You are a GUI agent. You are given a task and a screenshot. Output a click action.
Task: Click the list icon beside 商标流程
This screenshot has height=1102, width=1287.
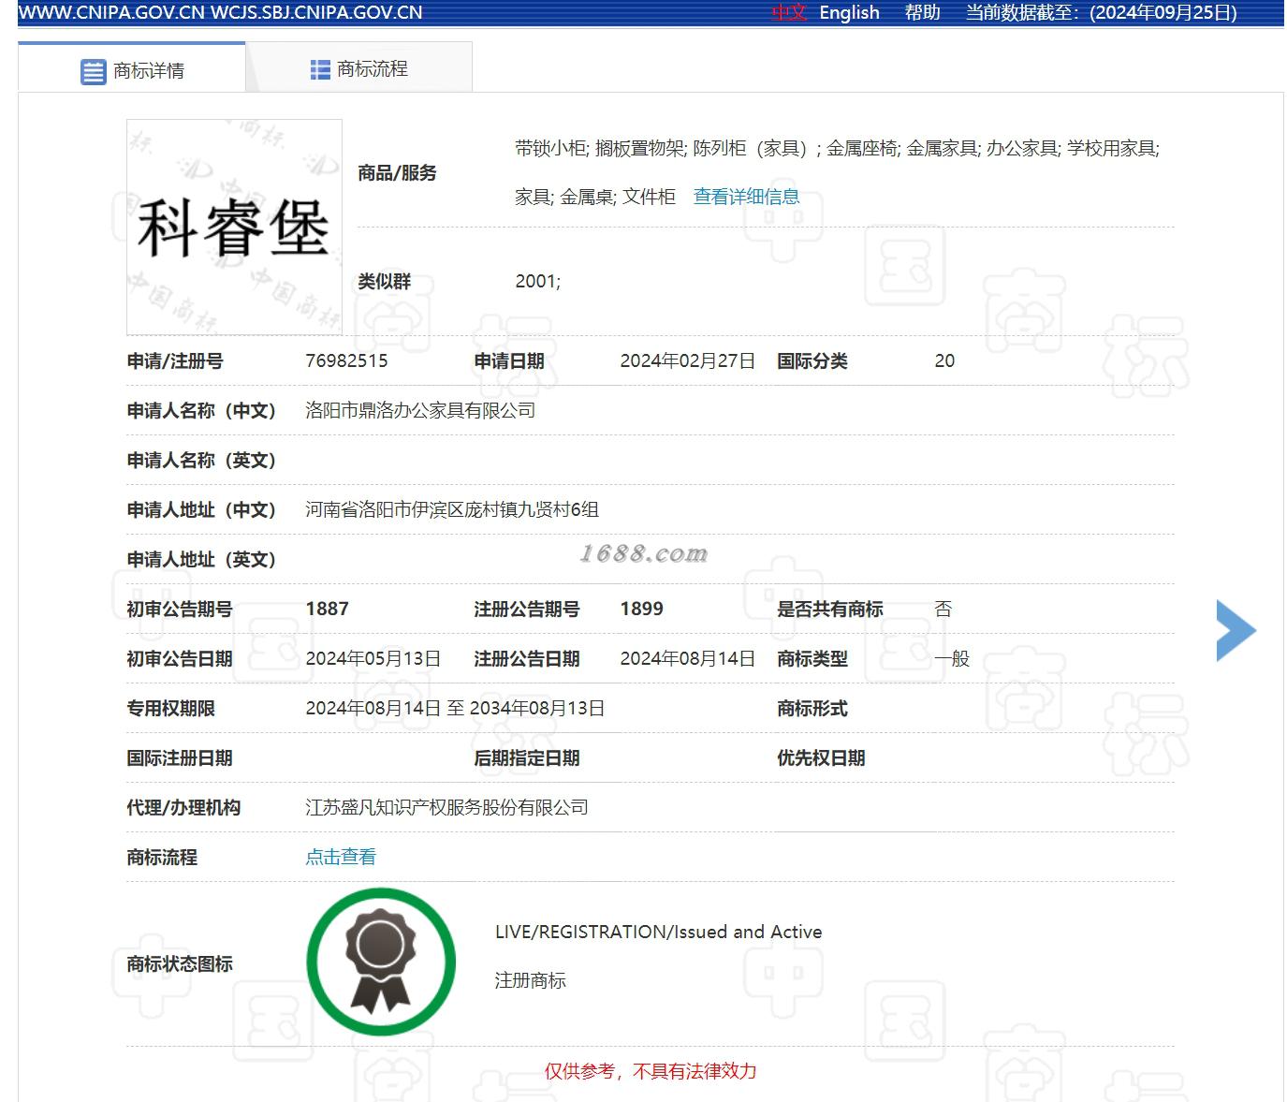tap(320, 69)
